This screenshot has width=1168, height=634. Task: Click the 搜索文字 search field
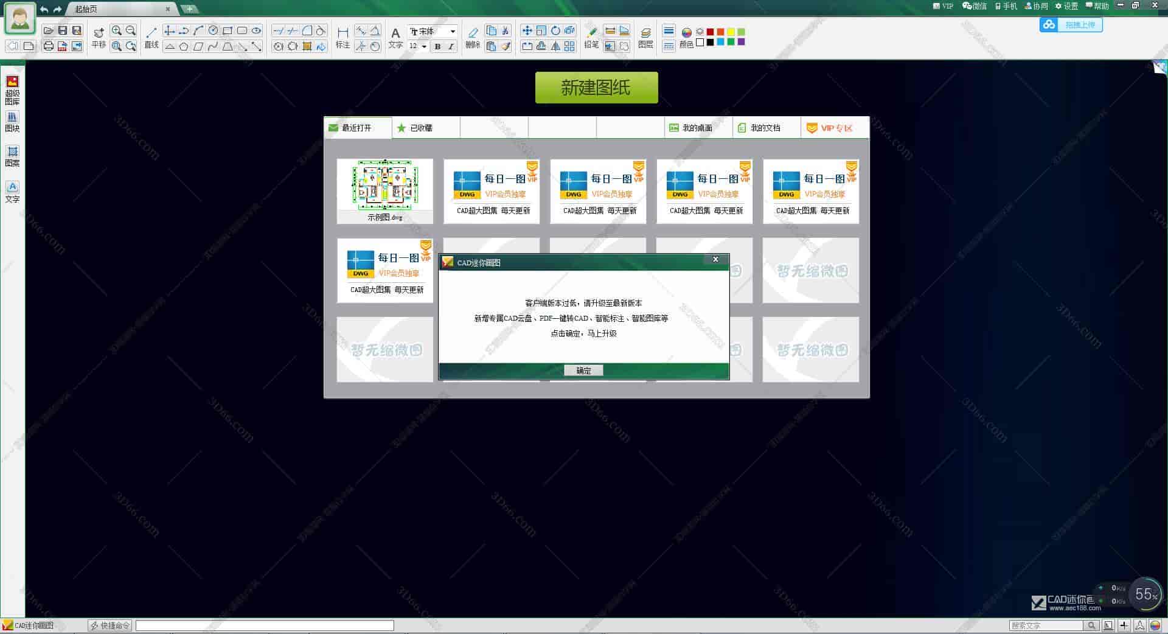point(1046,625)
